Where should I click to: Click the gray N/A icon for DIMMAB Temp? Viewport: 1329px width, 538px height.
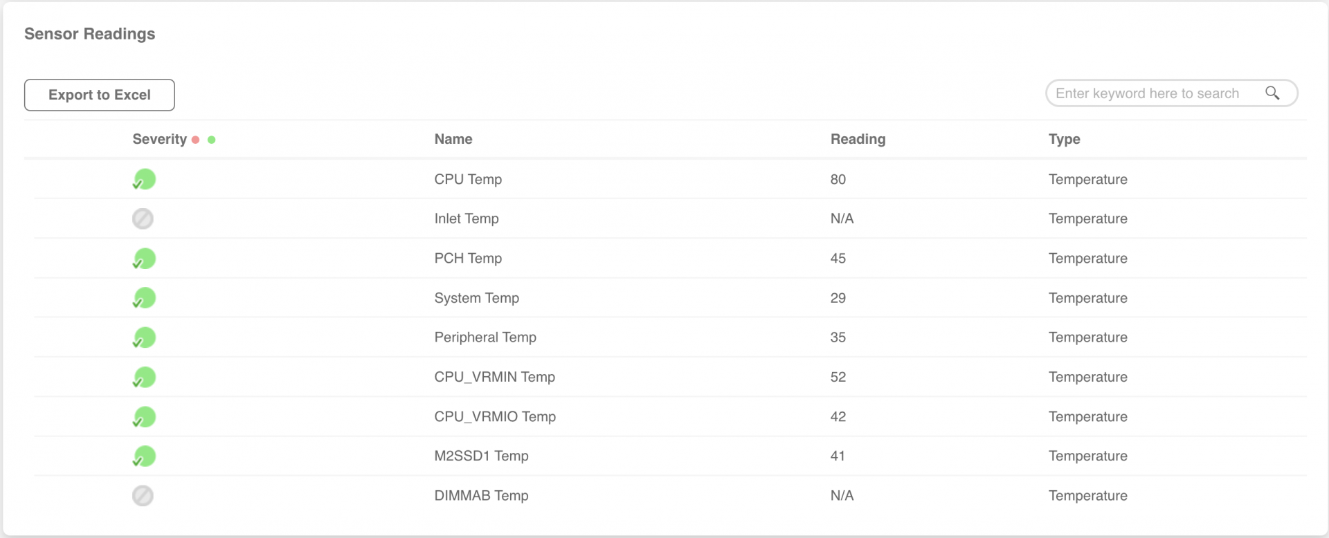click(x=143, y=496)
